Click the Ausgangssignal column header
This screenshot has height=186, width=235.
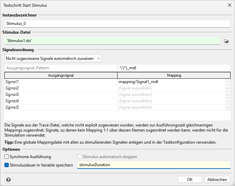click(61, 75)
